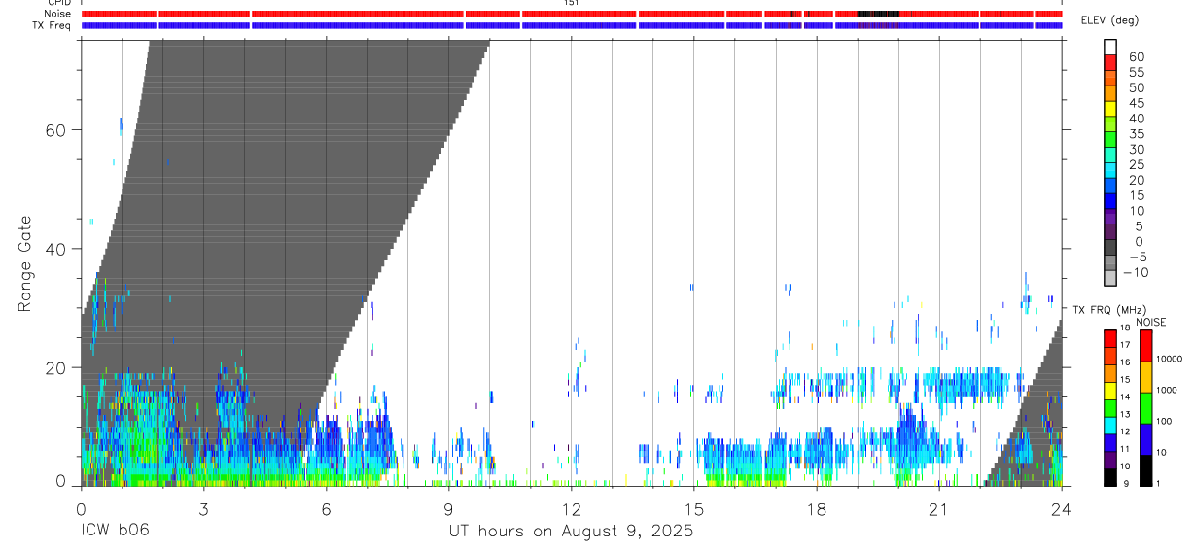Pick the blue 10 swatch in the NOISE bar
1194x551 pixels.
[x=1146, y=438]
